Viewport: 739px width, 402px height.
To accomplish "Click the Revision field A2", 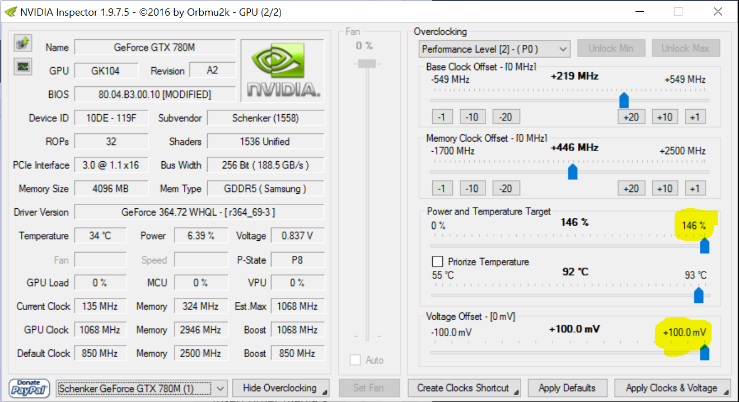I will click(212, 70).
